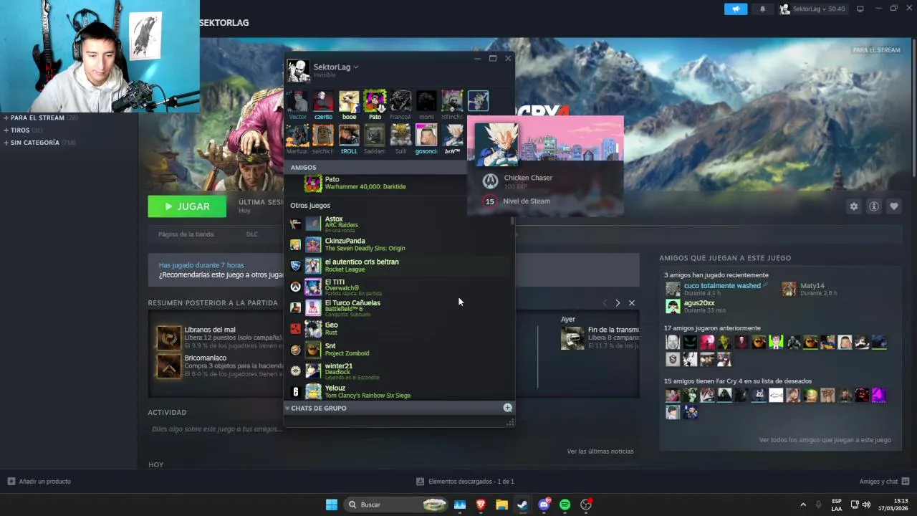The height and width of the screenshot is (516, 917).
Task: Add the game to favorites with the heart icon
Action: [894, 206]
